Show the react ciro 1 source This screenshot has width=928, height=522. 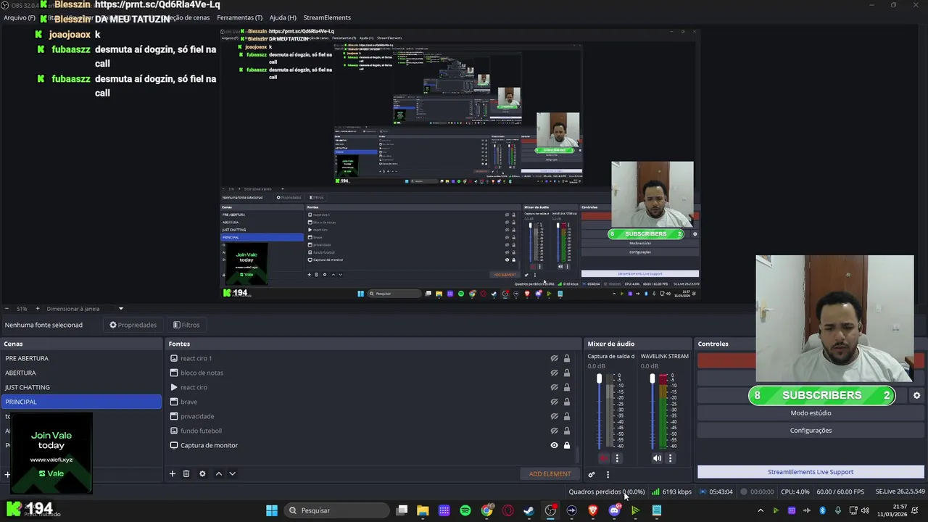point(554,358)
